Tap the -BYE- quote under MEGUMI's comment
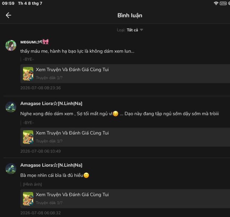Image resolution: width=230 pixels, height=217 pixels. coord(29,59)
